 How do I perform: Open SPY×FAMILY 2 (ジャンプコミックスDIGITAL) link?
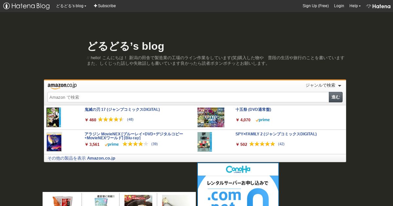276,134
